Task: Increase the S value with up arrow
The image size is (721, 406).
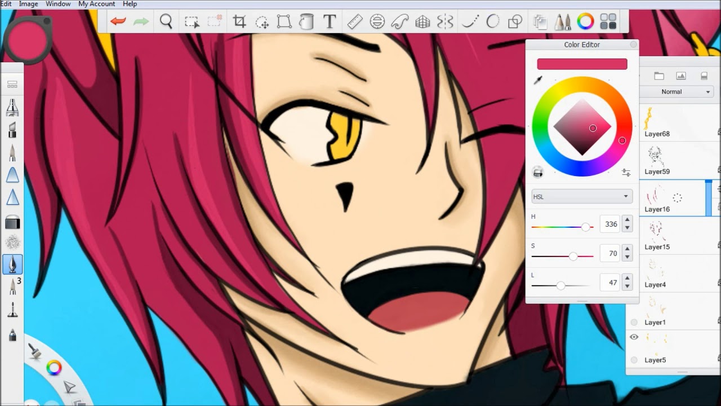Action: click(x=627, y=249)
